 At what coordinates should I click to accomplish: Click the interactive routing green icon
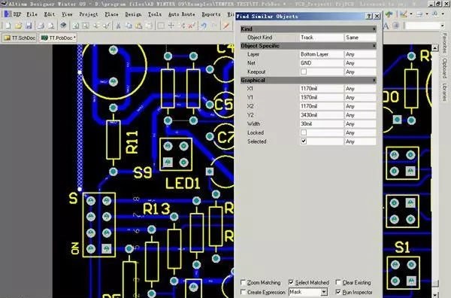coord(389,14)
